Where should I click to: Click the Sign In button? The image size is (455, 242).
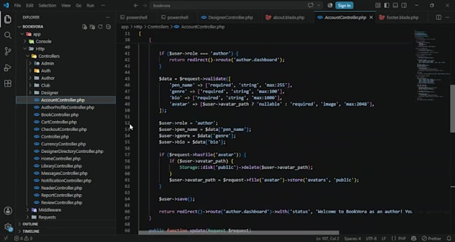pos(344,5)
